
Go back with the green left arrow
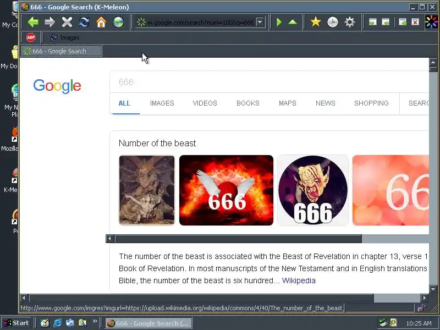33,22
